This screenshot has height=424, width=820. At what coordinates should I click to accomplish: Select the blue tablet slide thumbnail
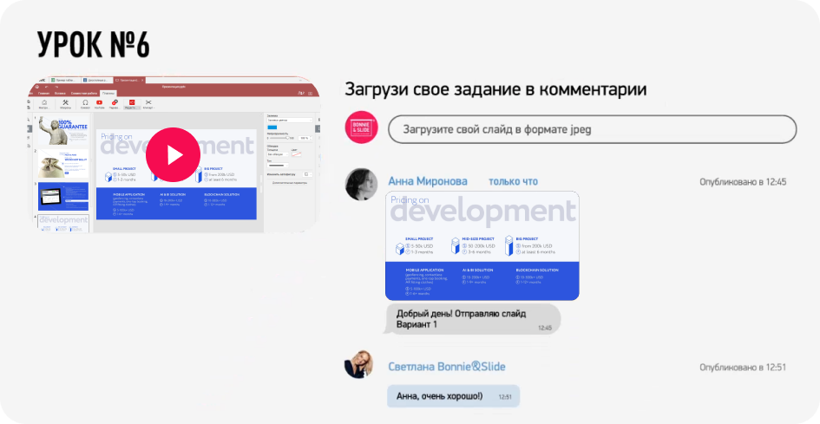[x=62, y=196]
